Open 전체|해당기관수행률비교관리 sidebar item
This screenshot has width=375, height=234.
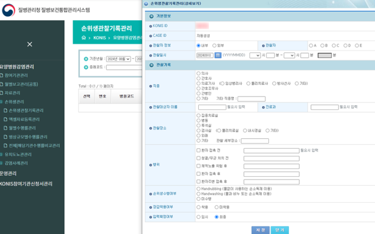pos(34,146)
